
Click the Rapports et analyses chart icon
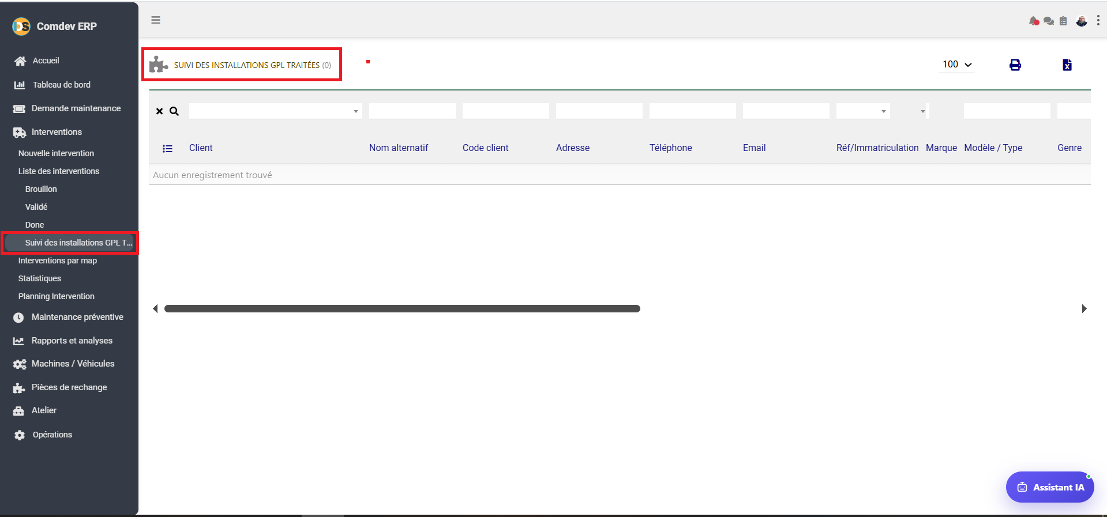coord(18,341)
